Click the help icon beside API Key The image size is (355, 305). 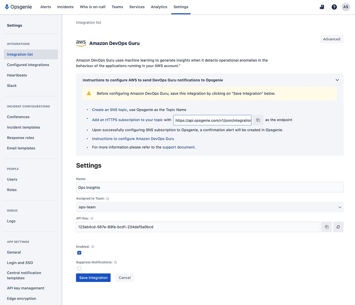click(x=92, y=219)
